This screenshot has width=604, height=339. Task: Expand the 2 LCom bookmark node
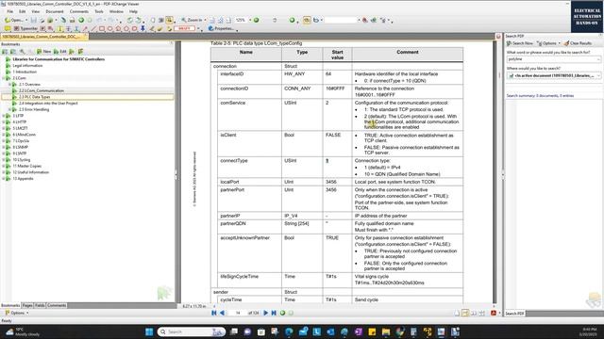pyautogui.click(x=4, y=78)
